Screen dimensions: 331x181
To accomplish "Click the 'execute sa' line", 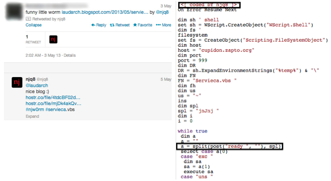I will click(x=199, y=172).
